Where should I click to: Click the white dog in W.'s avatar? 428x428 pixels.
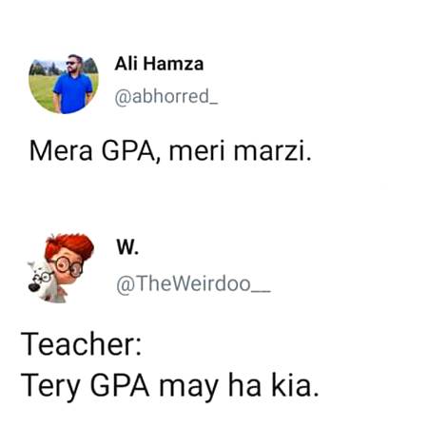[43, 282]
